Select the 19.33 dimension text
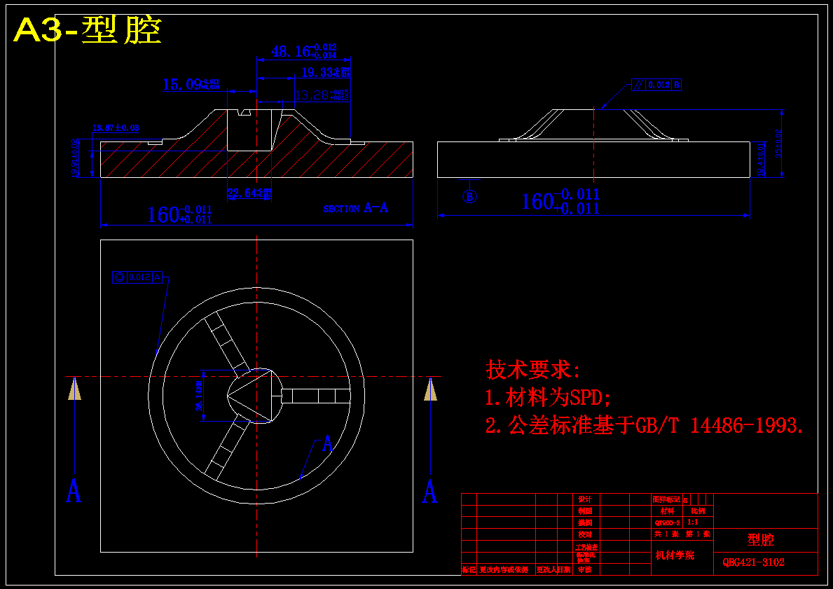 pos(326,72)
